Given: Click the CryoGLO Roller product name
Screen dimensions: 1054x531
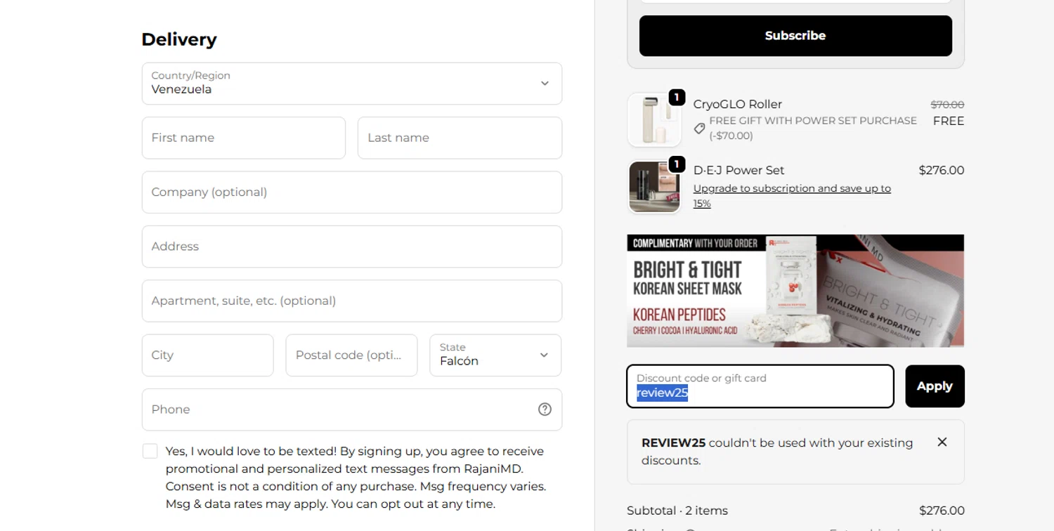Looking at the screenshot, I should tap(737, 104).
